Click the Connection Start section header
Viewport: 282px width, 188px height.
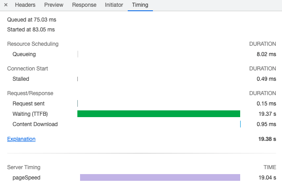coord(27,69)
